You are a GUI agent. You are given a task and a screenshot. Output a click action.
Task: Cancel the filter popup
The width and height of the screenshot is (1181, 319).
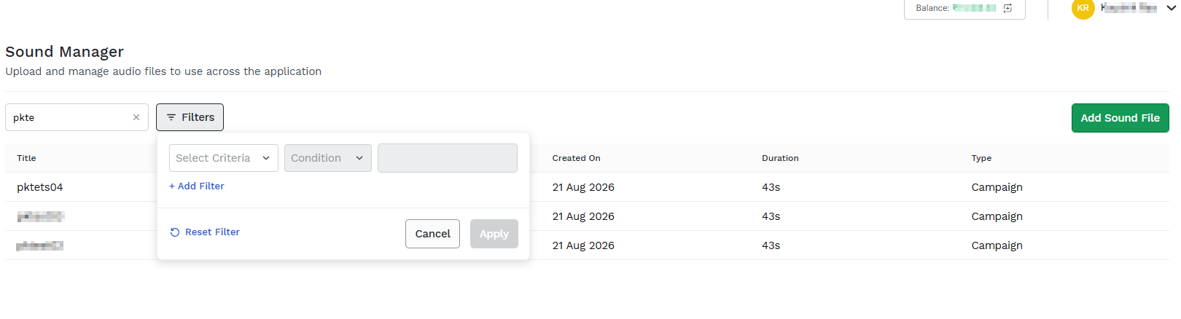point(432,234)
